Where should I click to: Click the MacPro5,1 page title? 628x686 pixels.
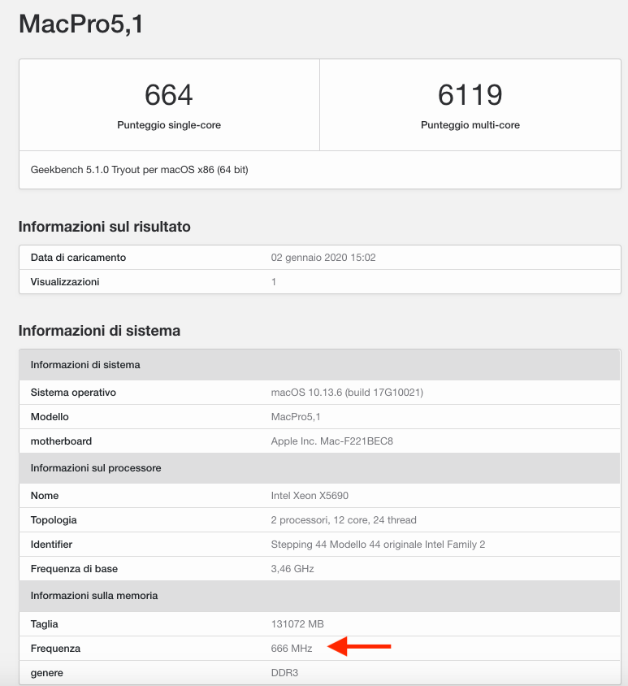80,24
